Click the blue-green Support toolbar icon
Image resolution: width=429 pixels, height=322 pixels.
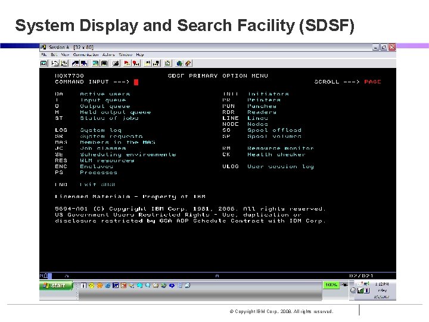click(x=179, y=63)
